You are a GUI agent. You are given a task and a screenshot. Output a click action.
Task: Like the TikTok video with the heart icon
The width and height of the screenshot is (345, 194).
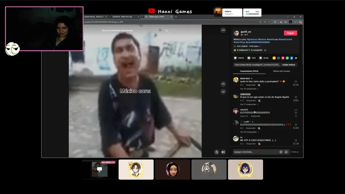click(235, 58)
